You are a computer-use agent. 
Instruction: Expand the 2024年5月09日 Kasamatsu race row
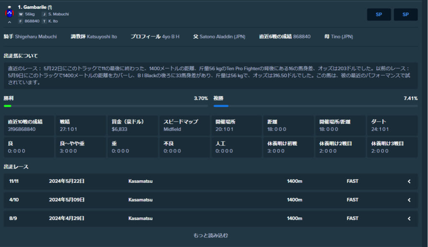pyautogui.click(x=211, y=200)
